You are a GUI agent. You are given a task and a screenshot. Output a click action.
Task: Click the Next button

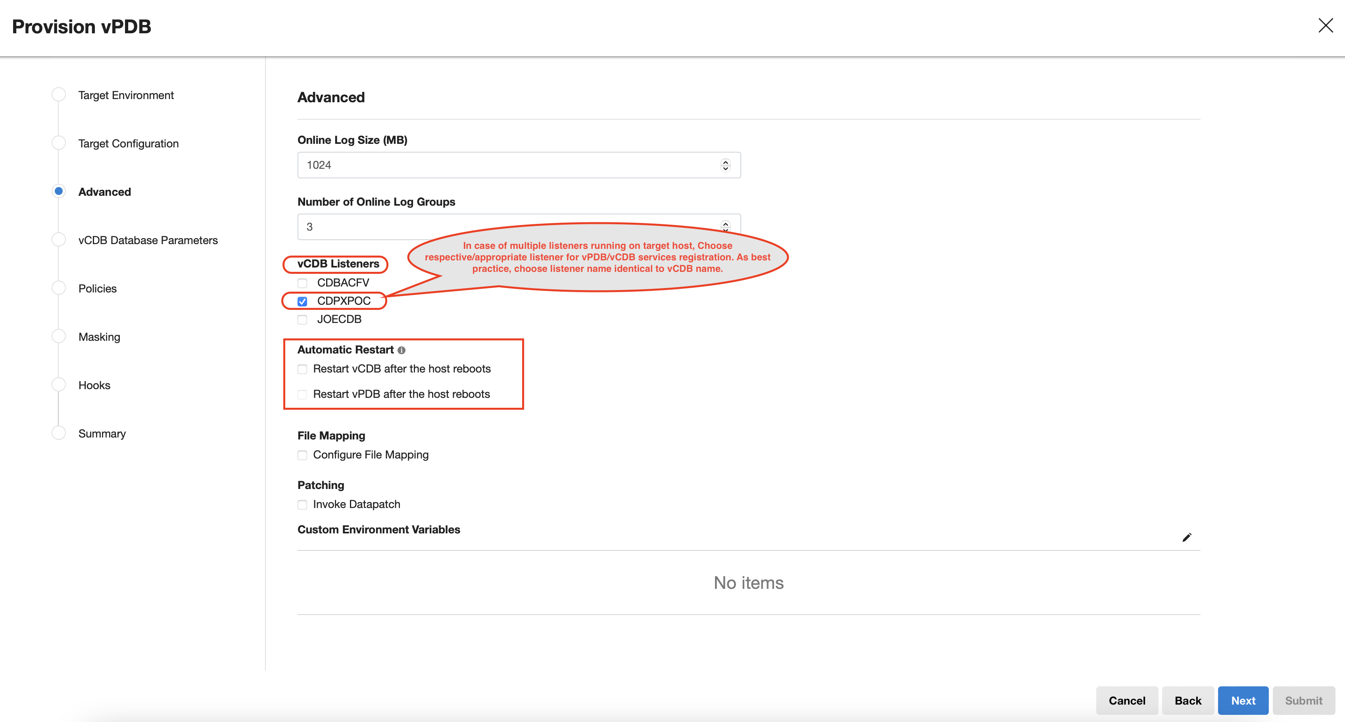click(1243, 701)
